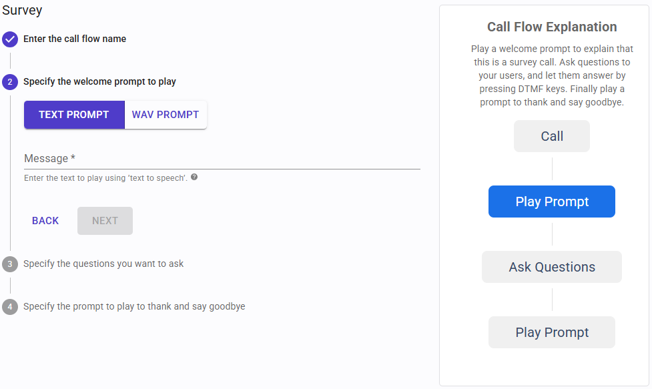Expand the thank and say goodbye step
This screenshot has width=652, height=389.
click(134, 306)
